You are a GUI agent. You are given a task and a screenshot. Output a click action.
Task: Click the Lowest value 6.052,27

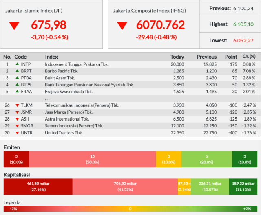[x=243, y=41]
